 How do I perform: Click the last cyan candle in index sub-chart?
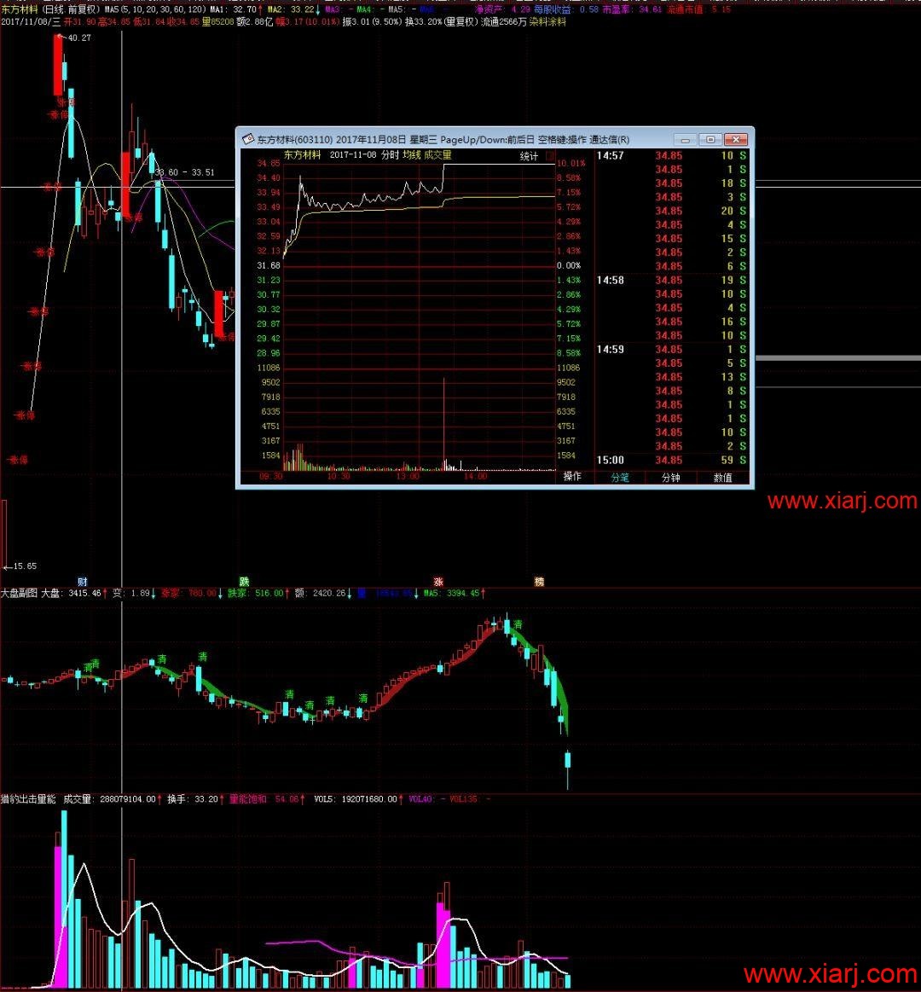(567, 760)
